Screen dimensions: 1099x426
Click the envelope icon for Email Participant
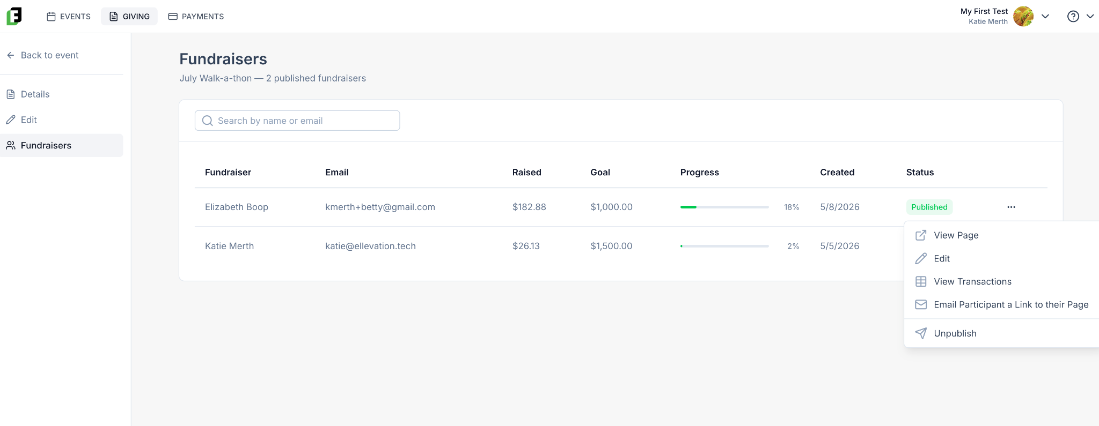tap(921, 304)
